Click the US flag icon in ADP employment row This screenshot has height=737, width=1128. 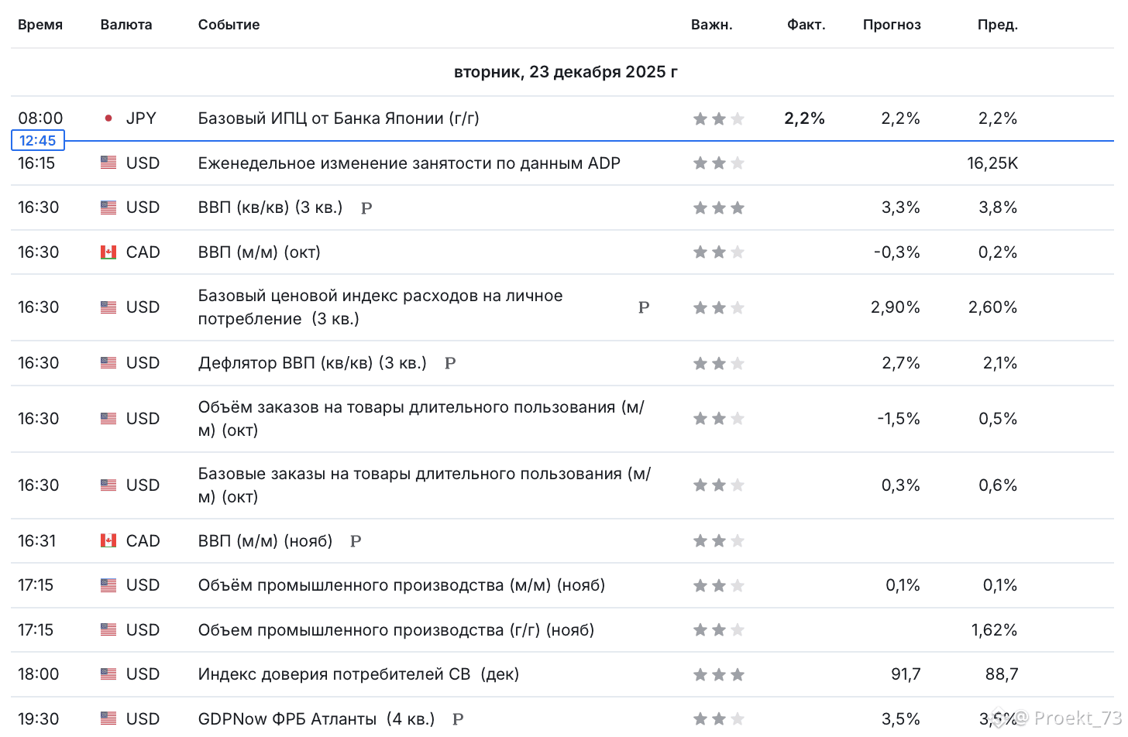click(x=108, y=163)
